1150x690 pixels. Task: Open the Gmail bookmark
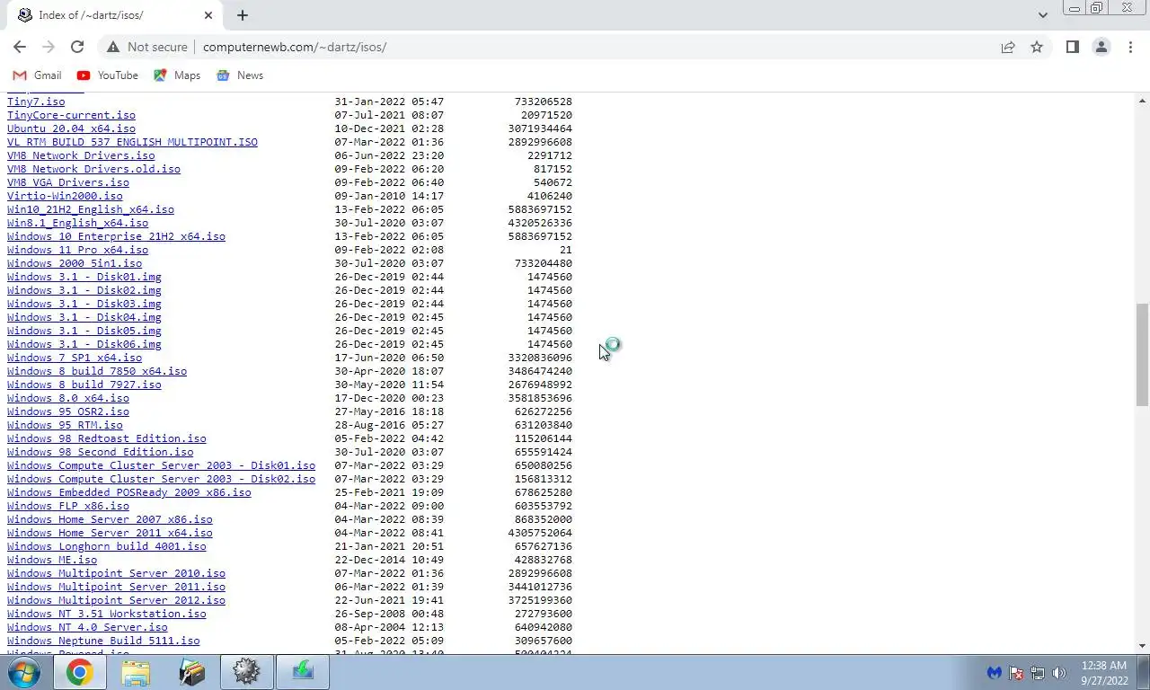click(x=37, y=75)
